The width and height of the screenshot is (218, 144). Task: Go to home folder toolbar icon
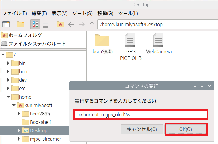tap(61, 24)
